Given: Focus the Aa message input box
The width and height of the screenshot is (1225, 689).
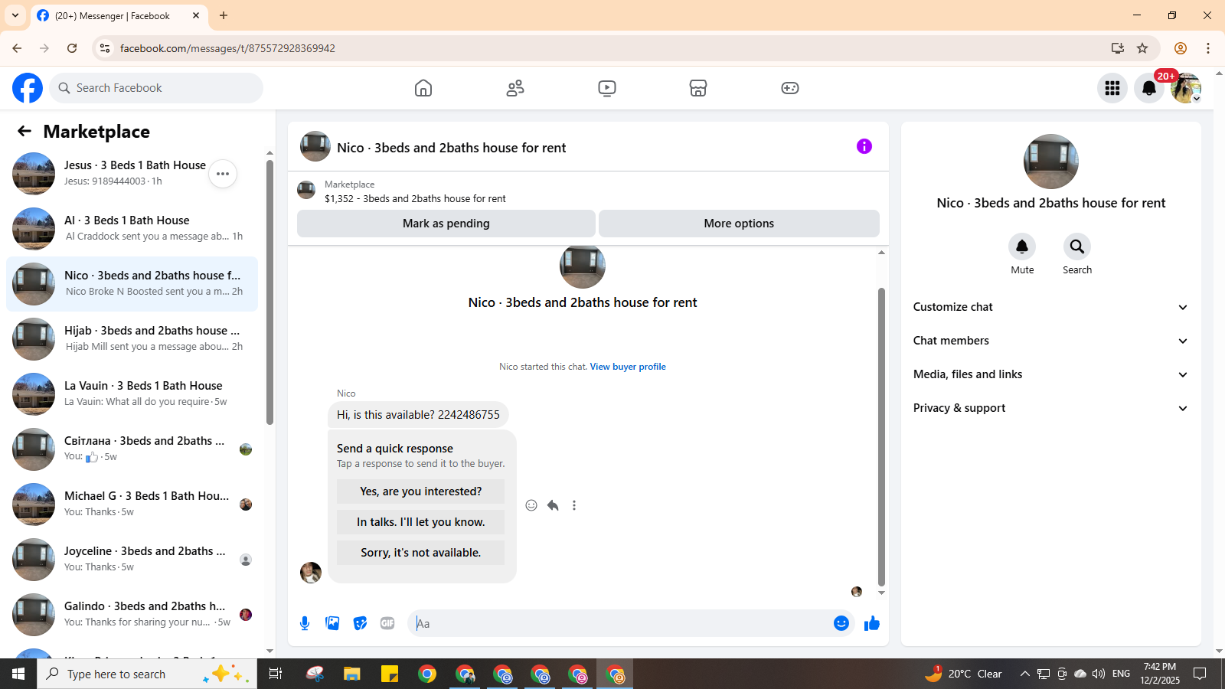Looking at the screenshot, I should tap(620, 623).
